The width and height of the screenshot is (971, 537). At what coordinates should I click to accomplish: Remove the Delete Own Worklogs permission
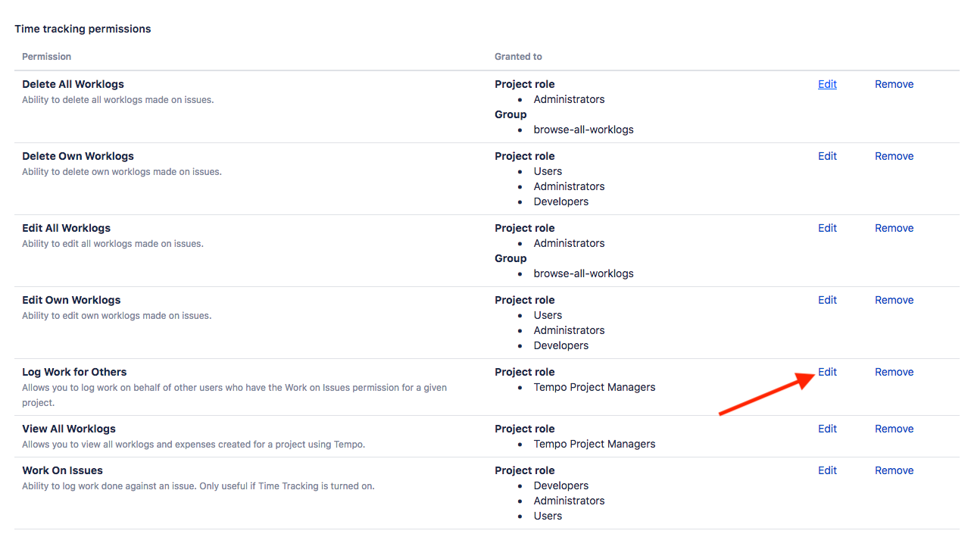(894, 156)
